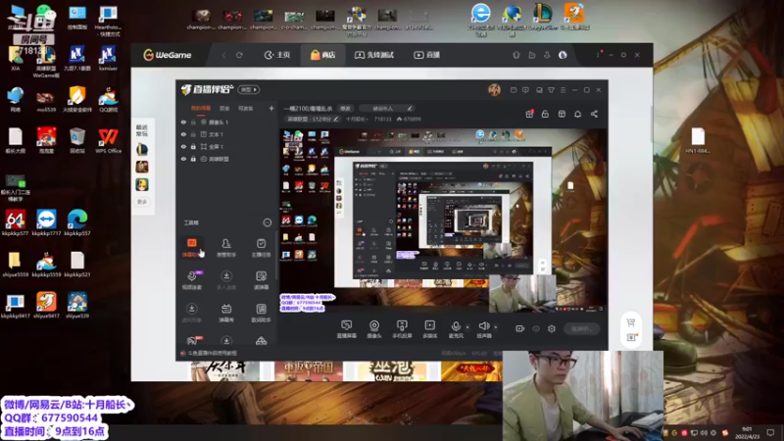Open WeGame three-dot menu
The height and width of the screenshot is (441, 784).
point(598,55)
